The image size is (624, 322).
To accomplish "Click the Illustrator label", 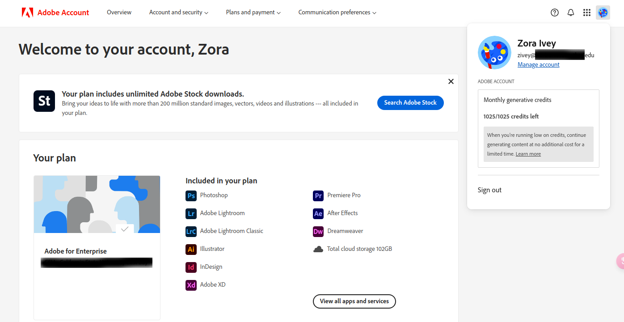I will 212,249.
